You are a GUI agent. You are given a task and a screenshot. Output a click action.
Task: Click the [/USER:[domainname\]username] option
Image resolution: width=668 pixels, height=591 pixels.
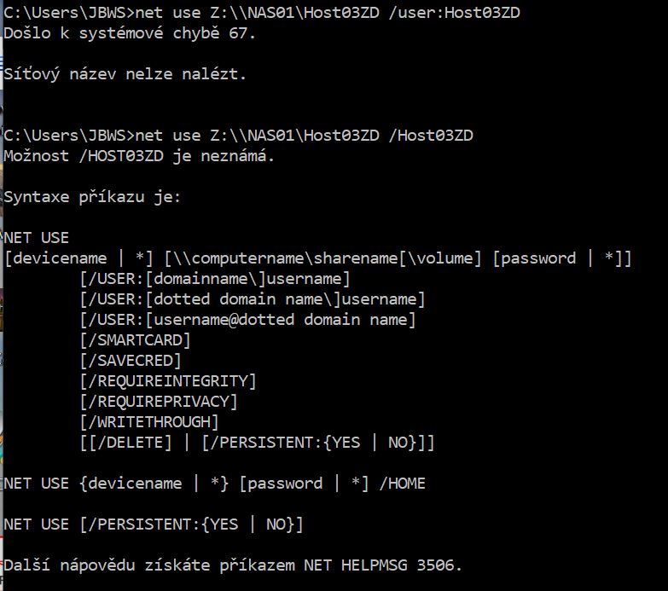click(214, 279)
